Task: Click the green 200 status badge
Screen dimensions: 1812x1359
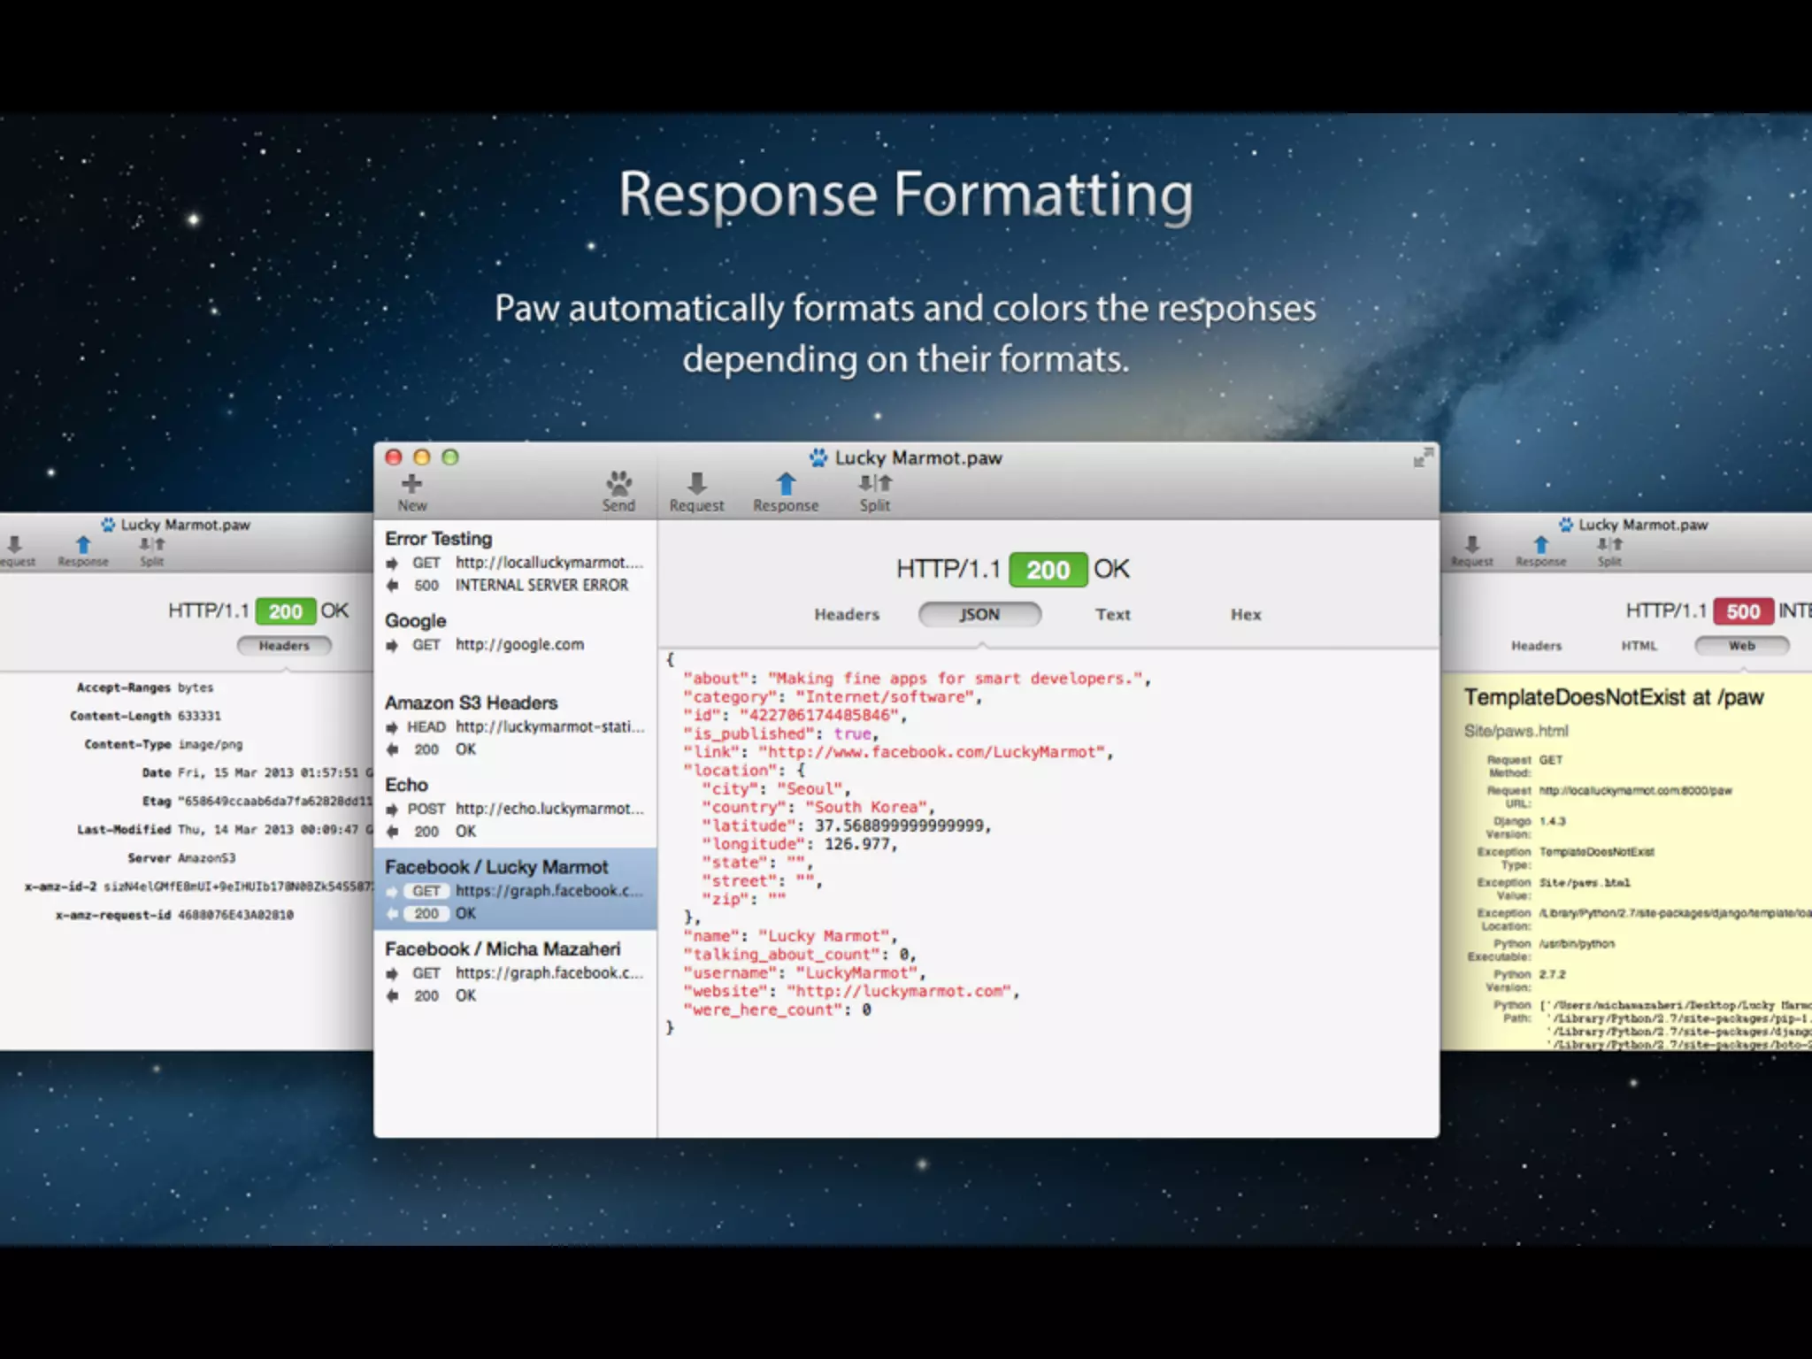Action: pyautogui.click(x=1048, y=570)
